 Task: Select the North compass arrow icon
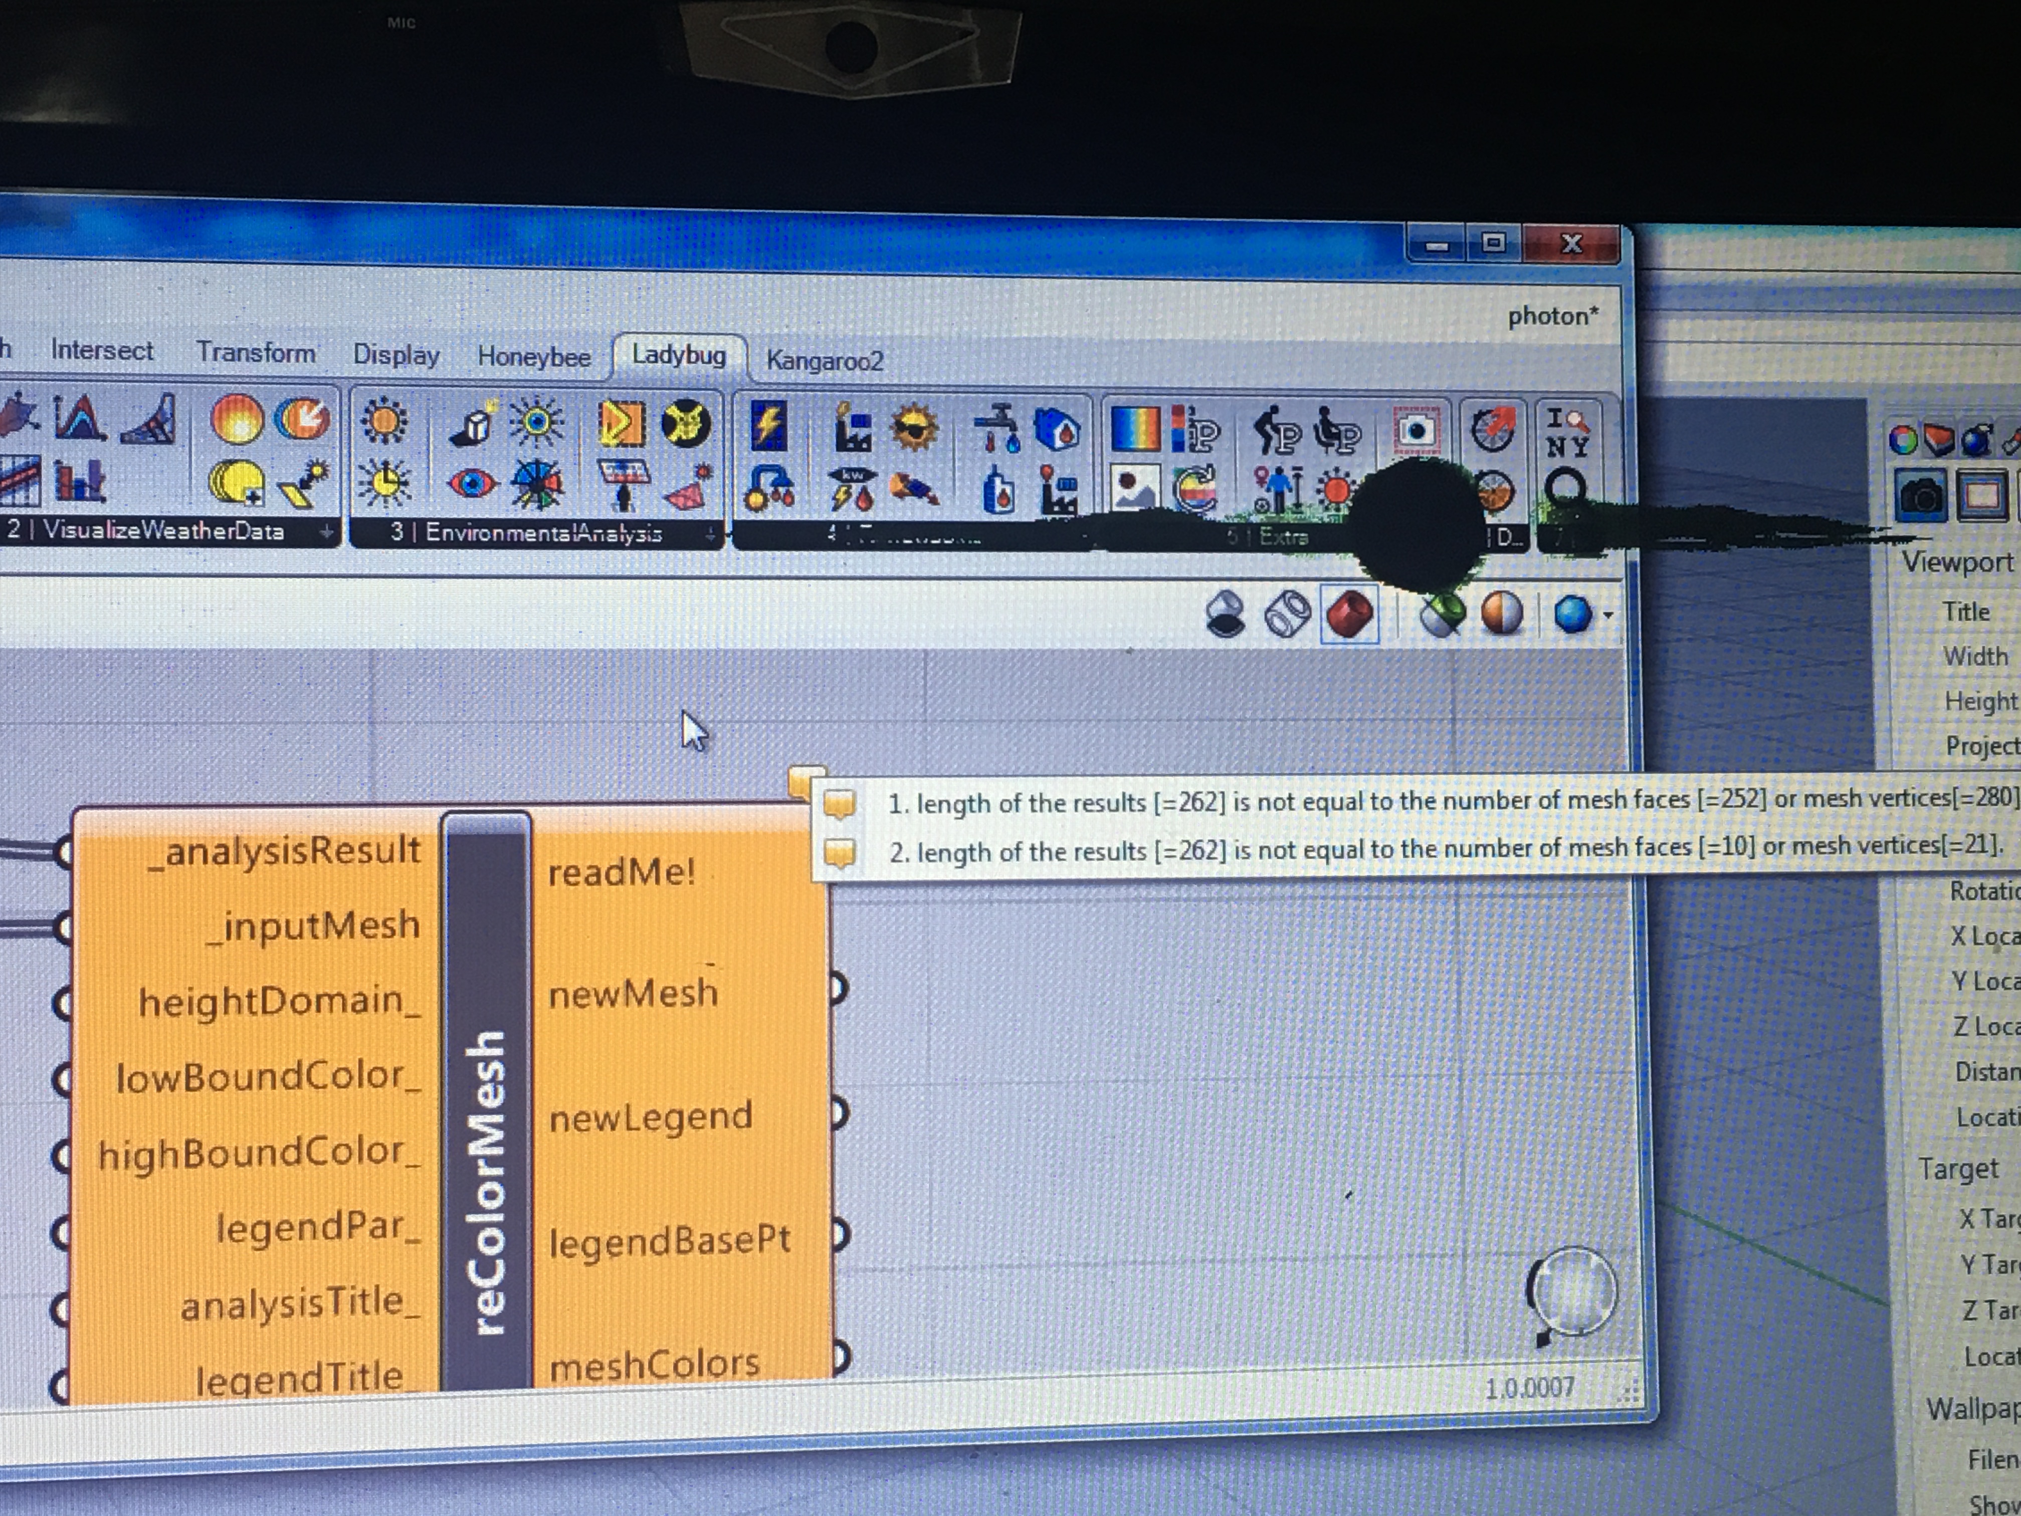1493,429
